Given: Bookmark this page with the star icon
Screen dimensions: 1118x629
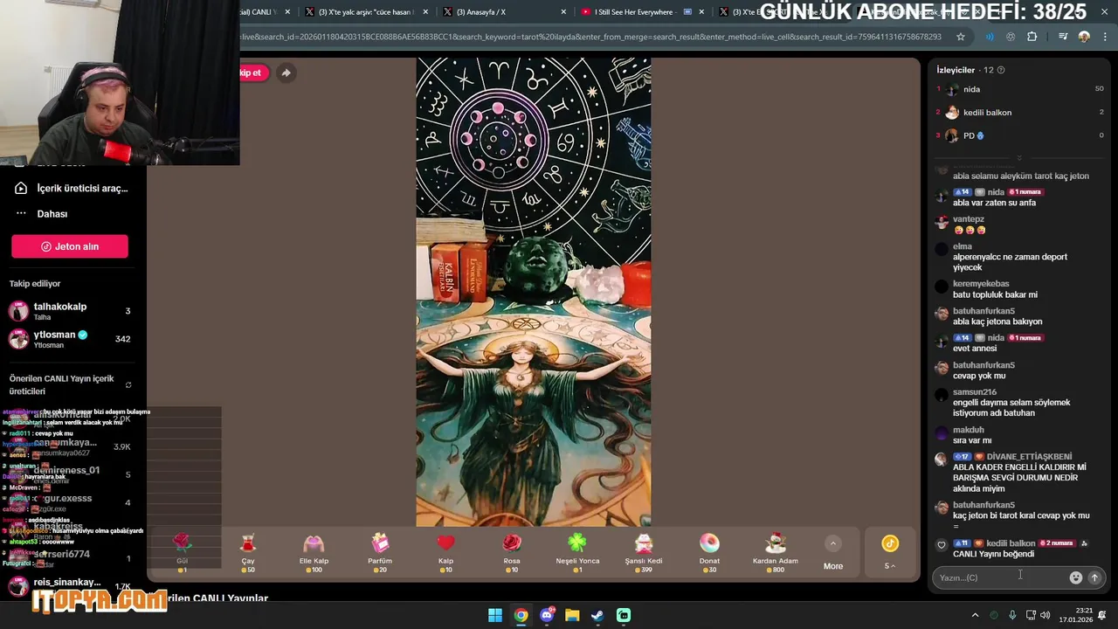Looking at the screenshot, I should tap(961, 37).
